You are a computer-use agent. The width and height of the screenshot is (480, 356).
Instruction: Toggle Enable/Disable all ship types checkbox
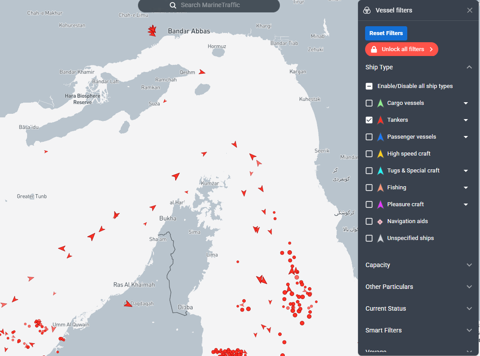pos(369,86)
